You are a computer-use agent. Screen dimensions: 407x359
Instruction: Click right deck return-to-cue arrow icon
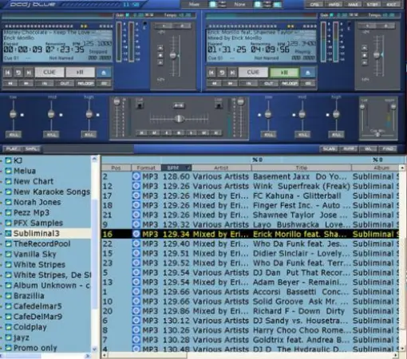[x=222, y=73]
